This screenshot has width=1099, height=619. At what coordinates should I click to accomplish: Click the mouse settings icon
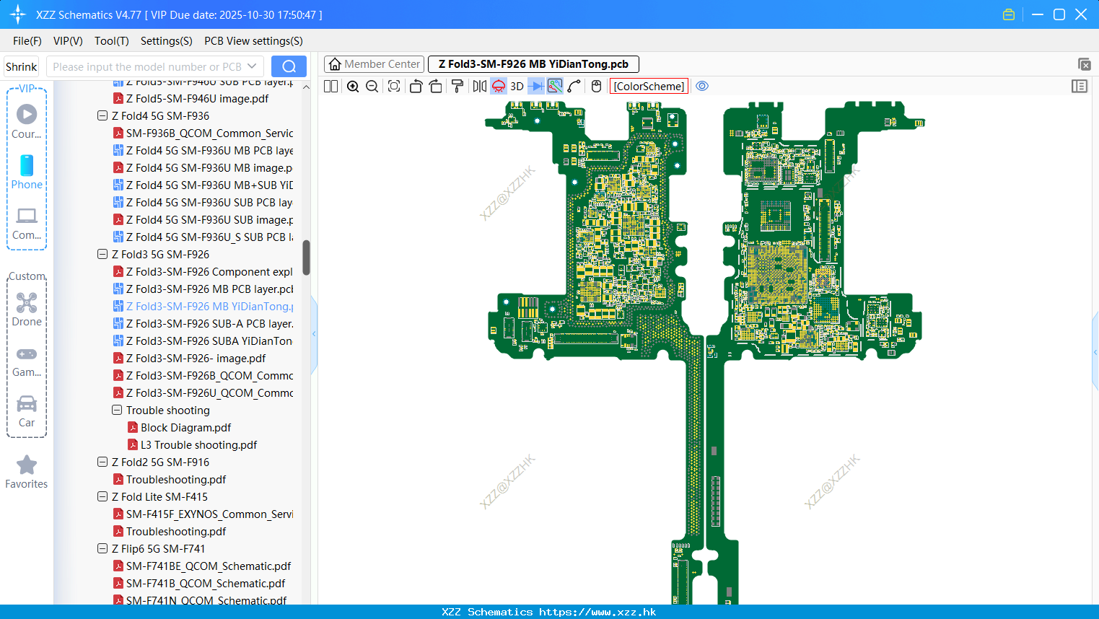[x=596, y=86]
